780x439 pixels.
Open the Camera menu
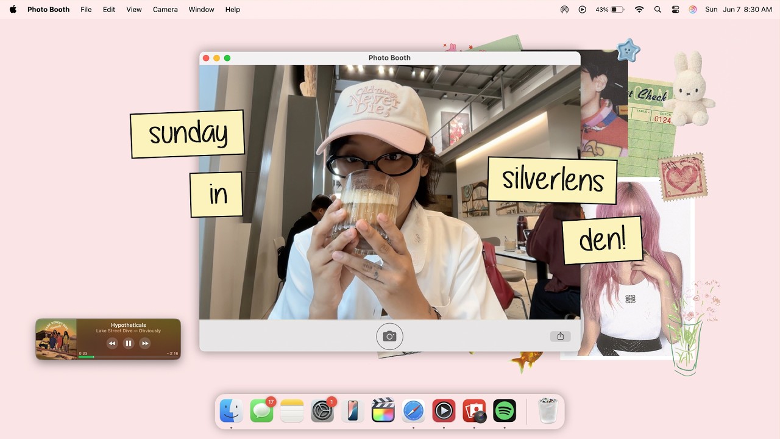click(165, 10)
